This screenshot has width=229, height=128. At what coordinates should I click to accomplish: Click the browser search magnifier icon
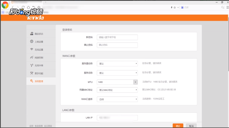point(223,7)
